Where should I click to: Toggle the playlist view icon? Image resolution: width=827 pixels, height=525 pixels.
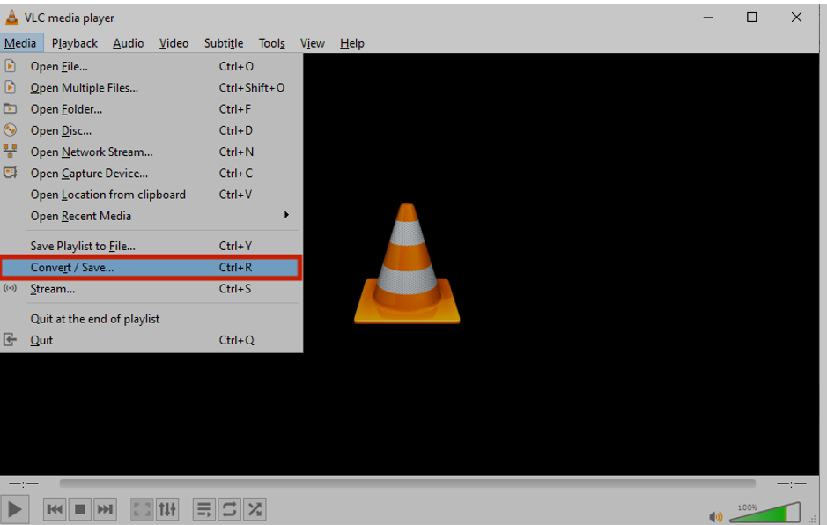coord(204,509)
